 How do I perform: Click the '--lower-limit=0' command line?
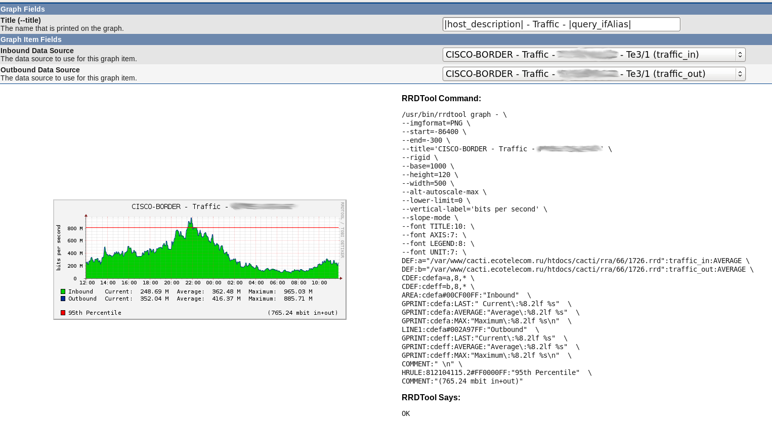[x=436, y=200]
